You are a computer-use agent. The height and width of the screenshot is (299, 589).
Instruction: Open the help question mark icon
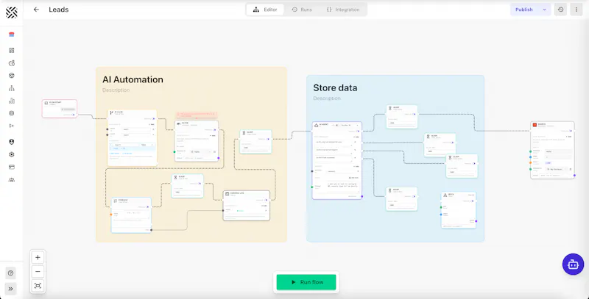tap(10, 273)
